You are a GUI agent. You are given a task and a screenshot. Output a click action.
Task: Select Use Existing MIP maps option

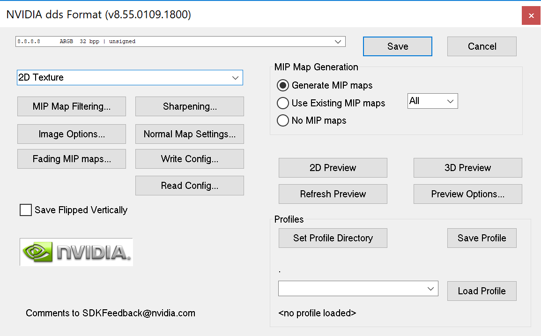(x=283, y=103)
